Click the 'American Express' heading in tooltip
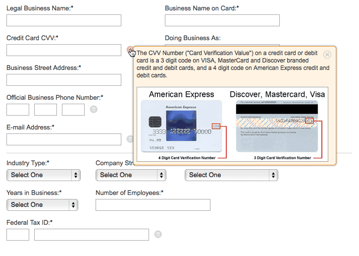Viewport: 359px width, 256px height. pos(182,94)
